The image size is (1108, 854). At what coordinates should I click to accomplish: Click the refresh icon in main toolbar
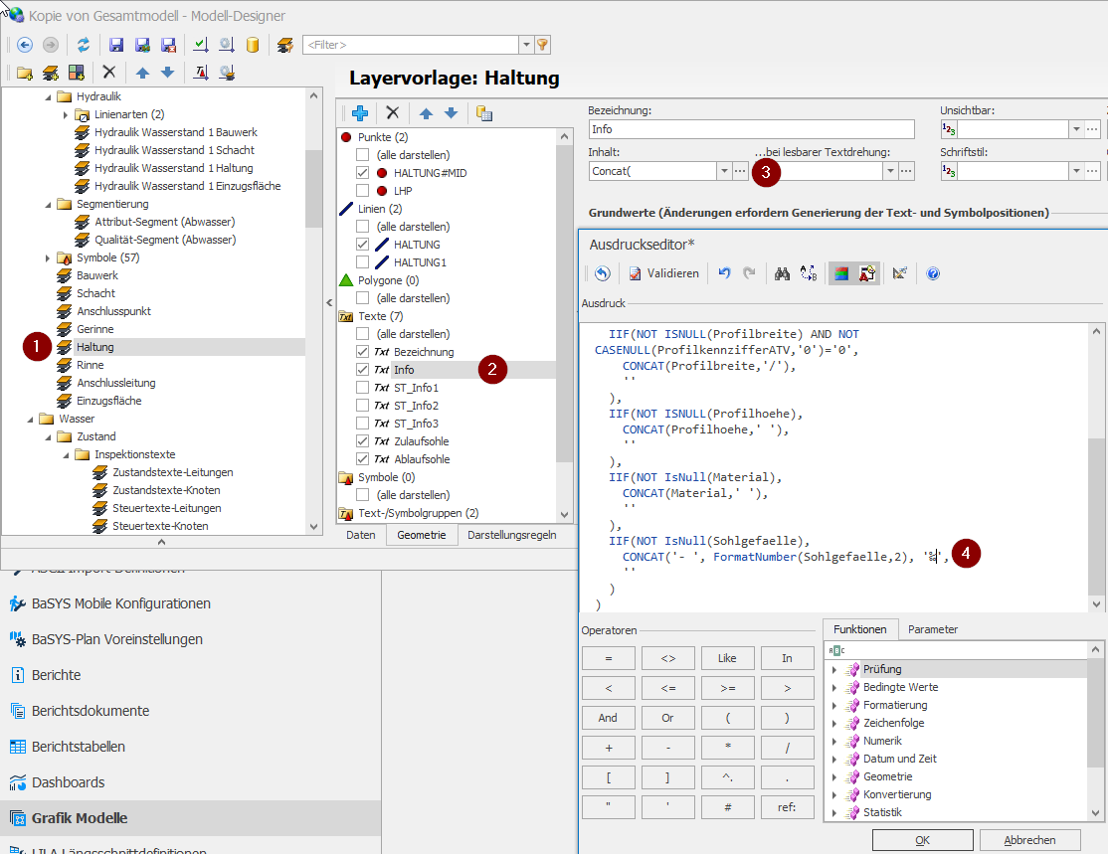coord(84,45)
